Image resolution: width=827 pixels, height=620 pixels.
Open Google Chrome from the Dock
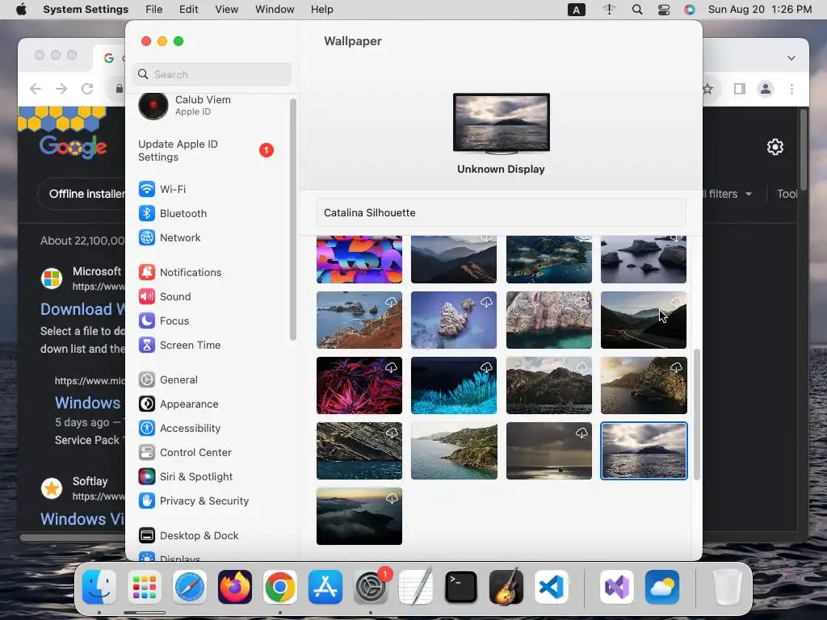280,587
